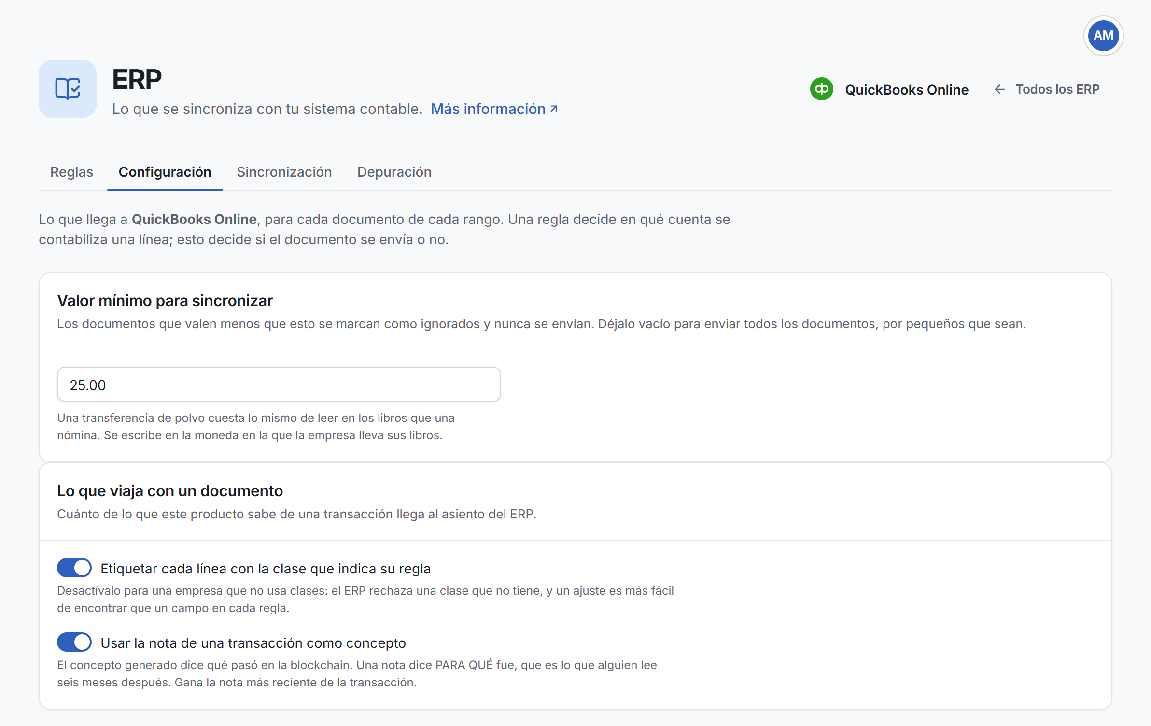Click the description 'Cuánto de lo que este producto sabe'
Screen dimensions: 1151x726
coord(296,514)
